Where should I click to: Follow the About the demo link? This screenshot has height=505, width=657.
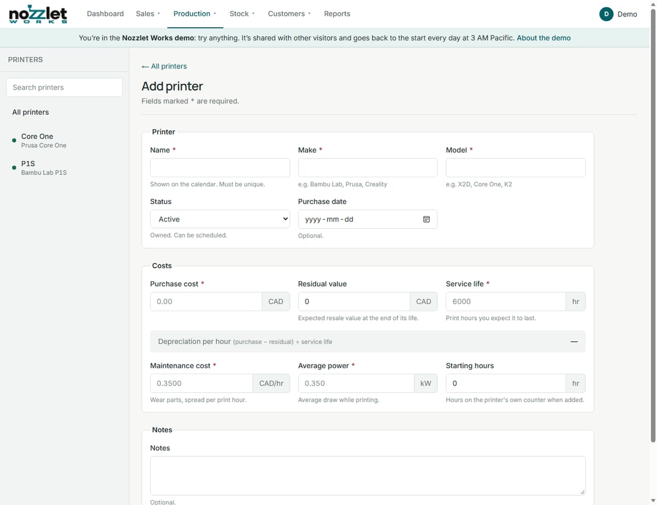(x=544, y=38)
